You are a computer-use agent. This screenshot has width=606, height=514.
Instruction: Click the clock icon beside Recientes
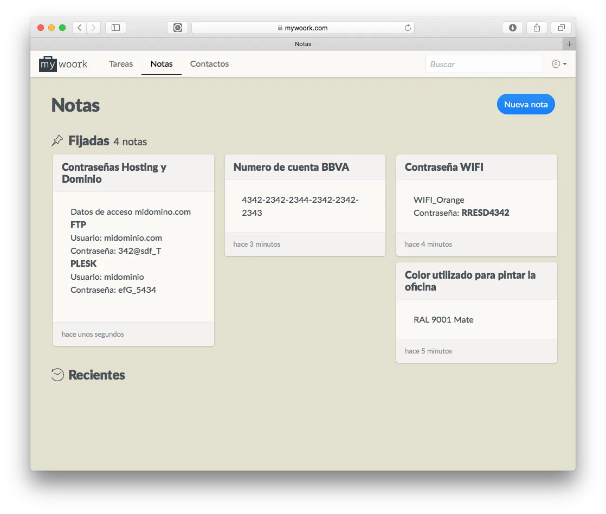coord(57,375)
